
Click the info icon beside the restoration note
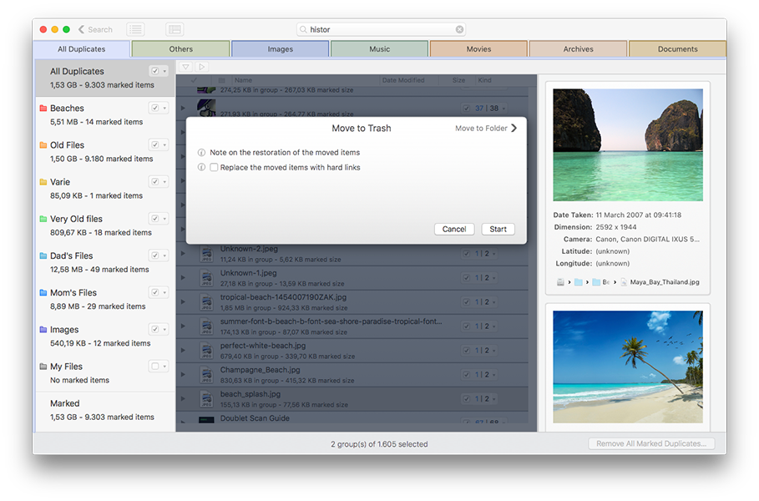[x=201, y=153]
